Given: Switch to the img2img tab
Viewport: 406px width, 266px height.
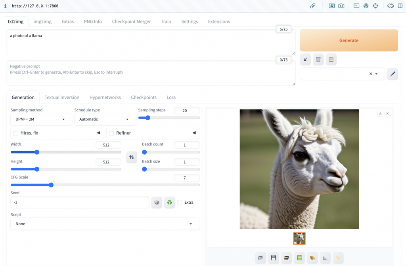Looking at the screenshot, I should point(42,21).
